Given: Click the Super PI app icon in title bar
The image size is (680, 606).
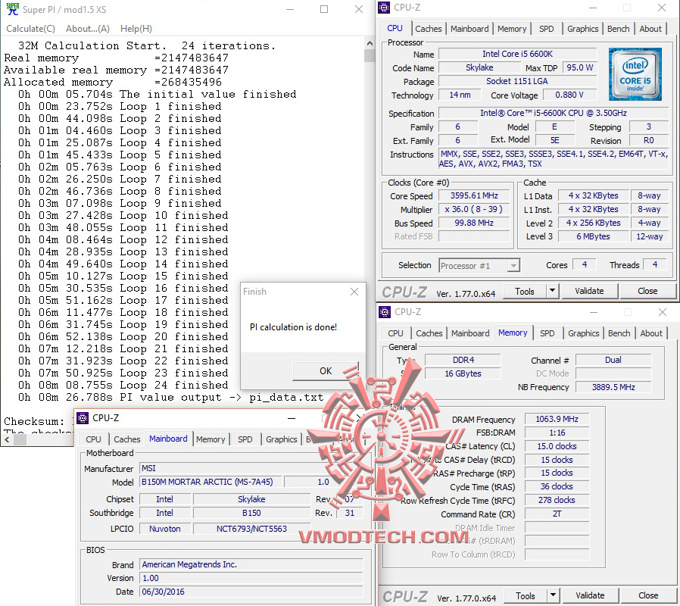Looking at the screenshot, I should coord(13,9).
